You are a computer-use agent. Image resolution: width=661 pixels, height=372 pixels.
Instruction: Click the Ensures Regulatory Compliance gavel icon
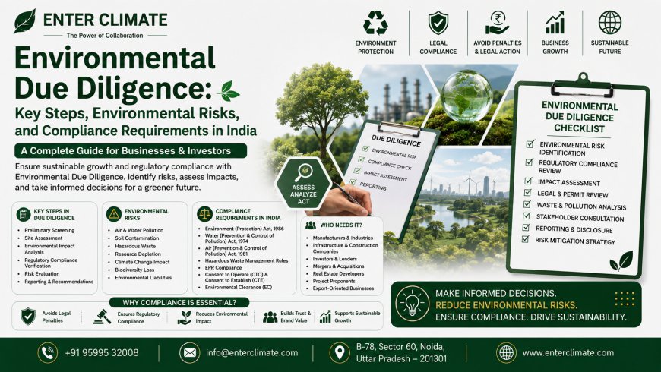click(102, 317)
